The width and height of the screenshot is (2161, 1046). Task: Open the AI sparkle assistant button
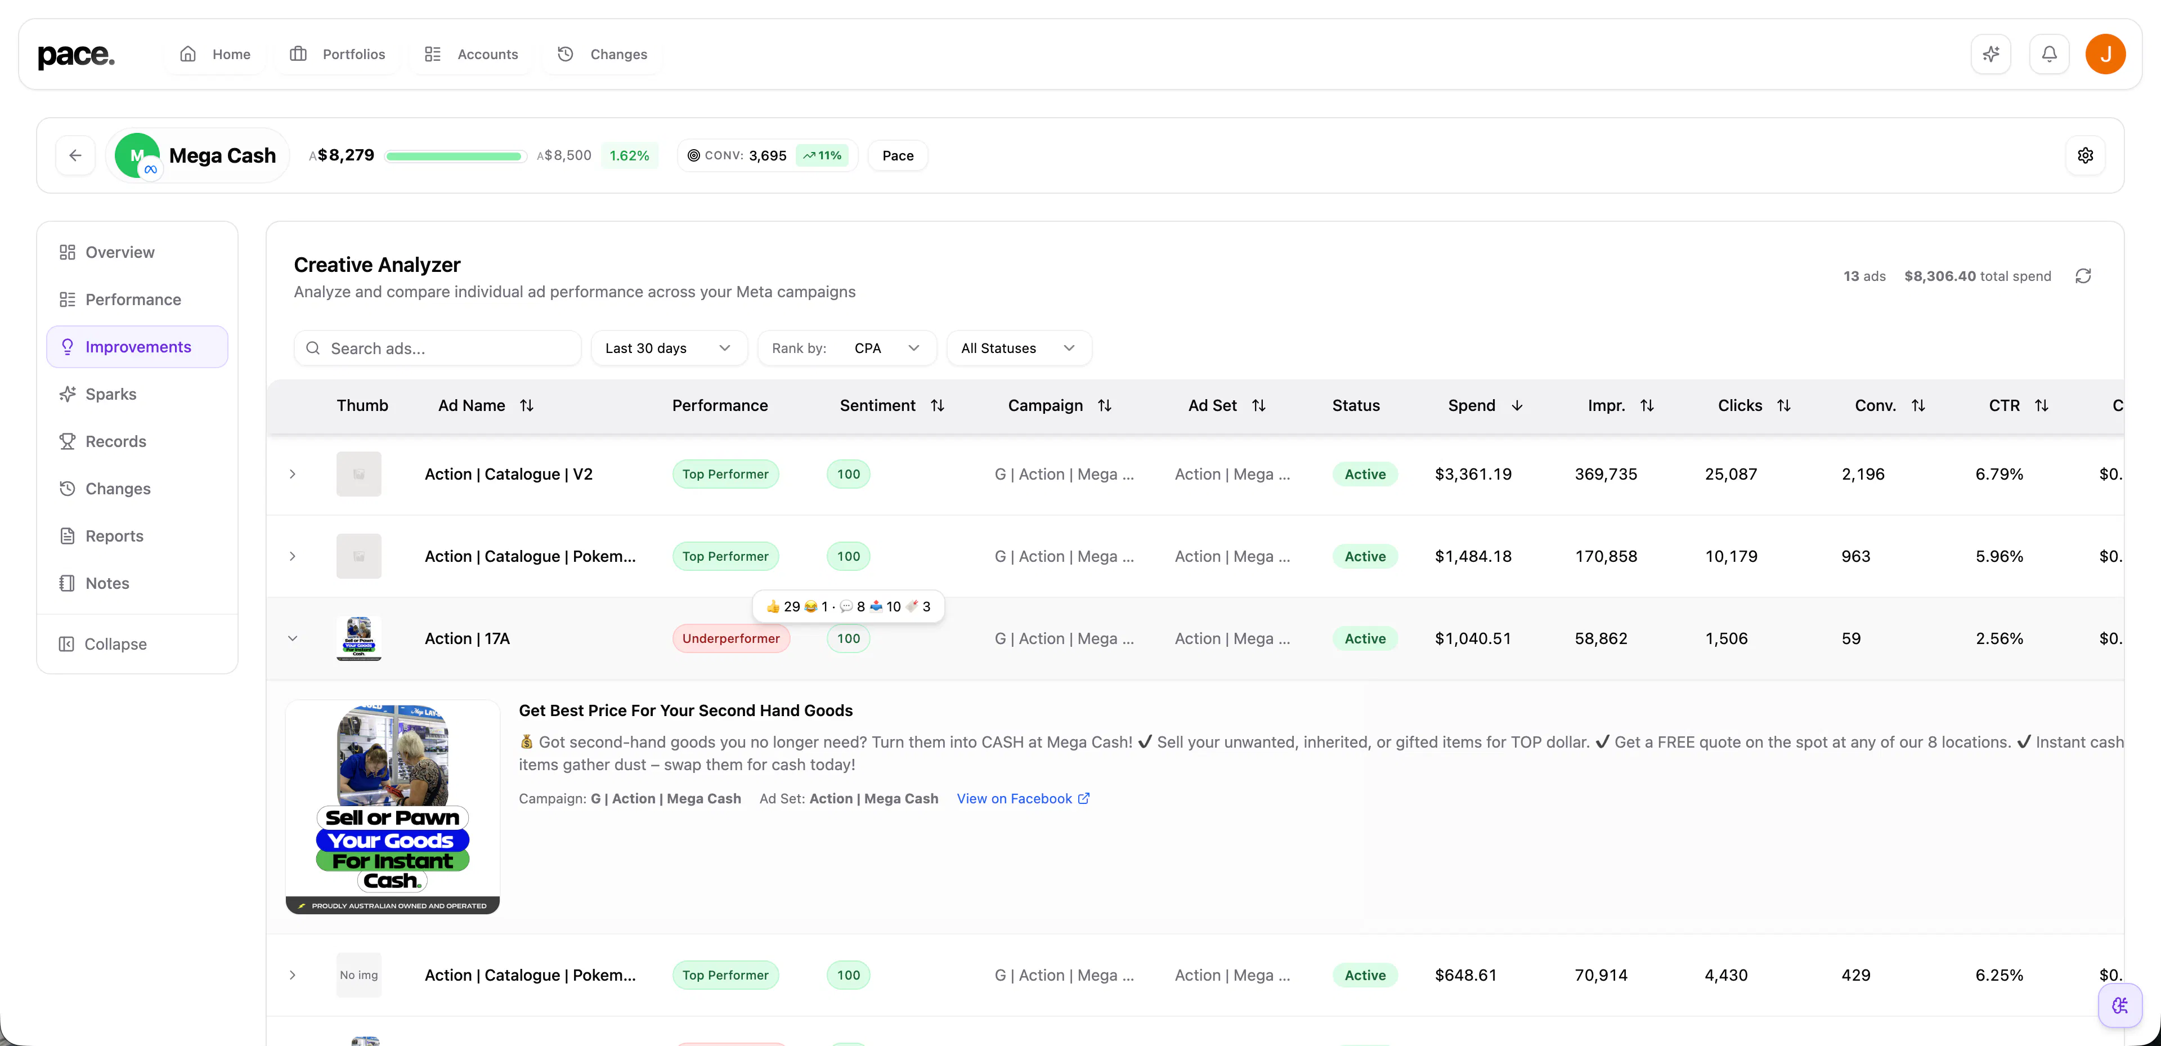(1990, 55)
